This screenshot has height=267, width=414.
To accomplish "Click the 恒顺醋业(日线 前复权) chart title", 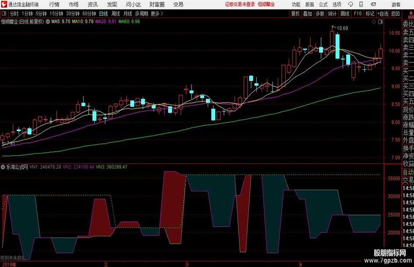I will pos(22,21).
